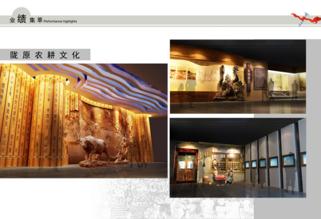Open the bottom-right corridor rendering

238,157
